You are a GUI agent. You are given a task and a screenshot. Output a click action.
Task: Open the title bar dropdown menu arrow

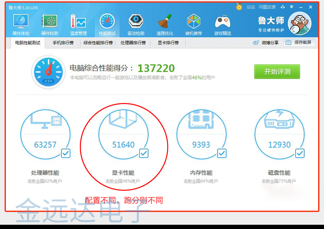point(292,7)
